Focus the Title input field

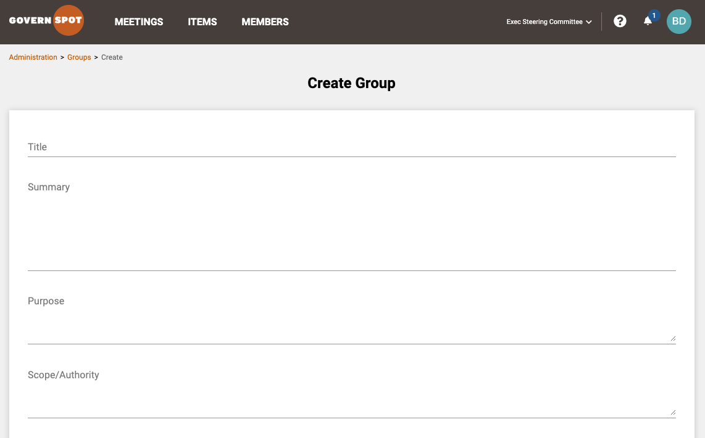pos(352,147)
